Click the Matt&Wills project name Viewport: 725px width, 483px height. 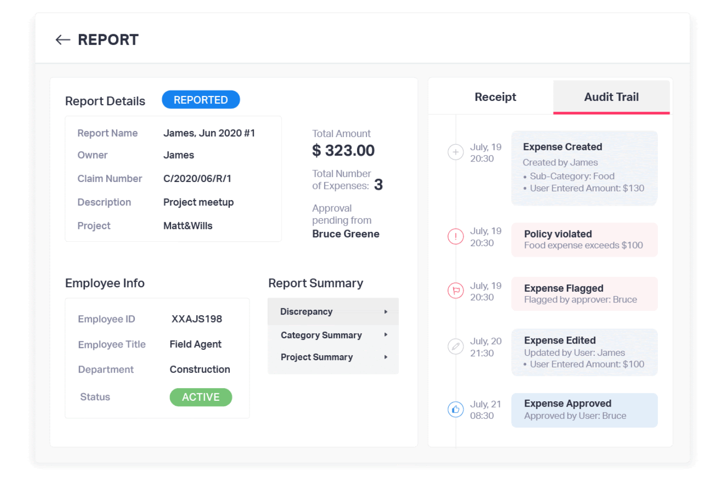click(x=188, y=226)
